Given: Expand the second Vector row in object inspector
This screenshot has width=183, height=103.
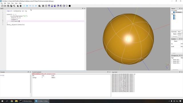Looking at the screenshot, I should point(172,61).
